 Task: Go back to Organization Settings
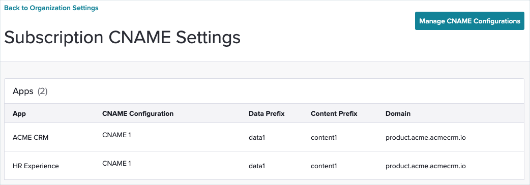pyautogui.click(x=51, y=8)
